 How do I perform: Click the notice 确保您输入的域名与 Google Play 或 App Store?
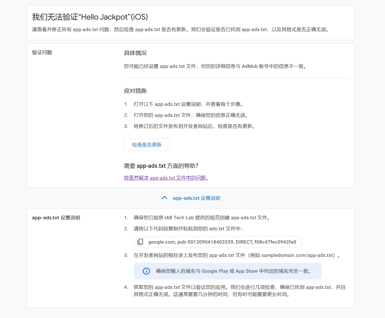pyautogui.click(x=234, y=271)
